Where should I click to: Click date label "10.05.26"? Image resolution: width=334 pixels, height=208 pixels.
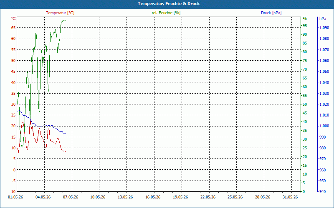[98, 197]
